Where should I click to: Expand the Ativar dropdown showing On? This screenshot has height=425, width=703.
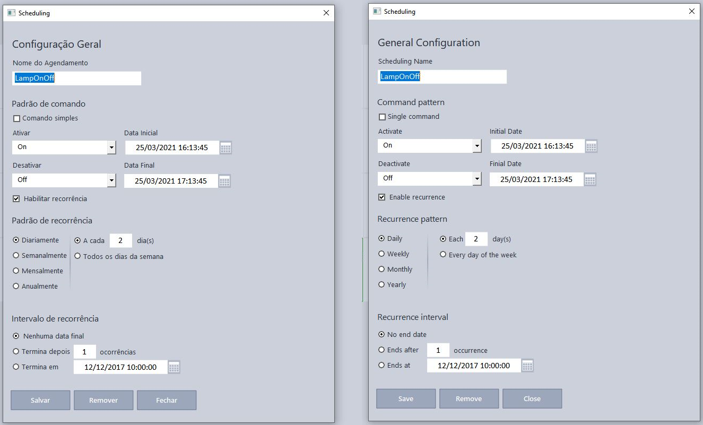(111, 148)
